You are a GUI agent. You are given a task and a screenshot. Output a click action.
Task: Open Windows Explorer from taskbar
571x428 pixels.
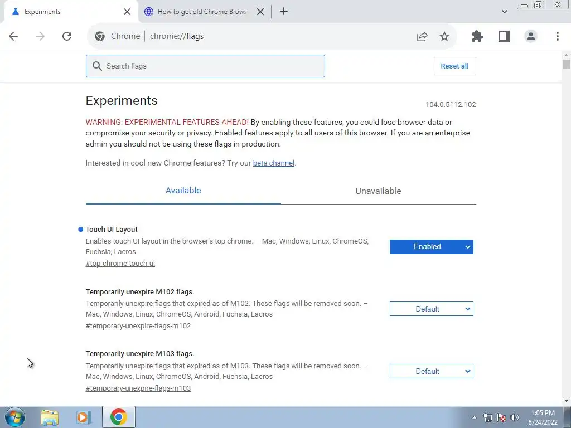(50, 417)
